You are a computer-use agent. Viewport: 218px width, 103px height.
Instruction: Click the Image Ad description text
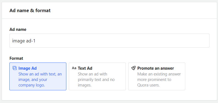tap(40, 80)
